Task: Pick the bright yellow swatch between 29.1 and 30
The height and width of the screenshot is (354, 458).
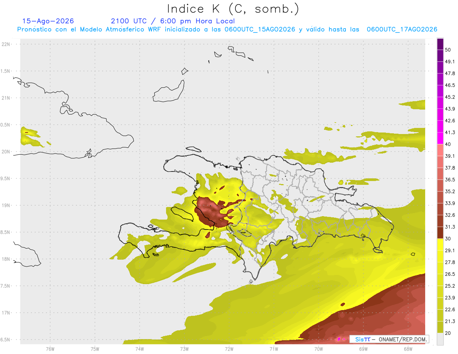Action: (440, 244)
